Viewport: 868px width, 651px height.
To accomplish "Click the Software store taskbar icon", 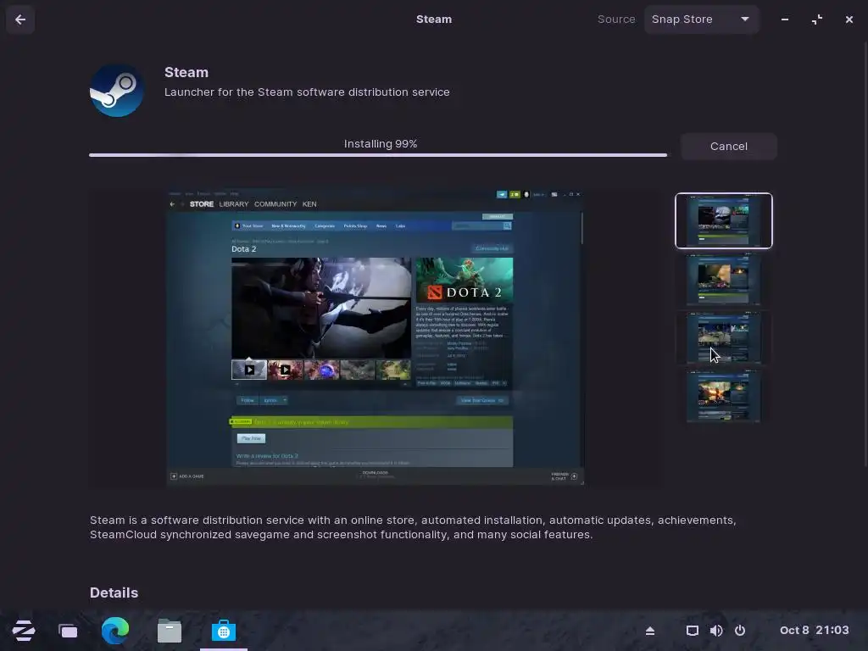I will [224, 631].
